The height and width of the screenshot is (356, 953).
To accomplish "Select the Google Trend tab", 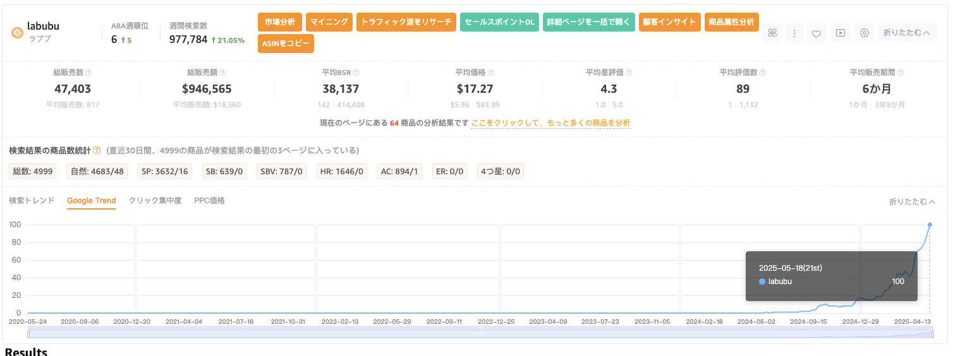I will pyautogui.click(x=92, y=201).
